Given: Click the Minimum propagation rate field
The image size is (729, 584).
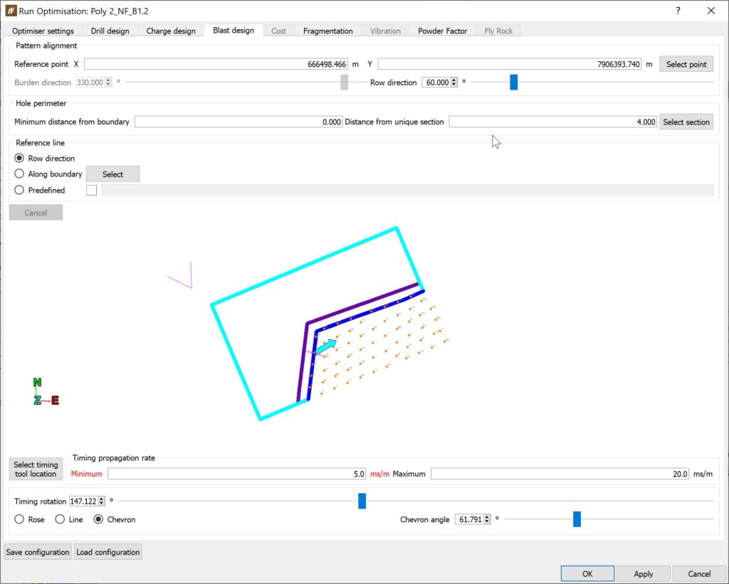Looking at the screenshot, I should tap(236, 474).
